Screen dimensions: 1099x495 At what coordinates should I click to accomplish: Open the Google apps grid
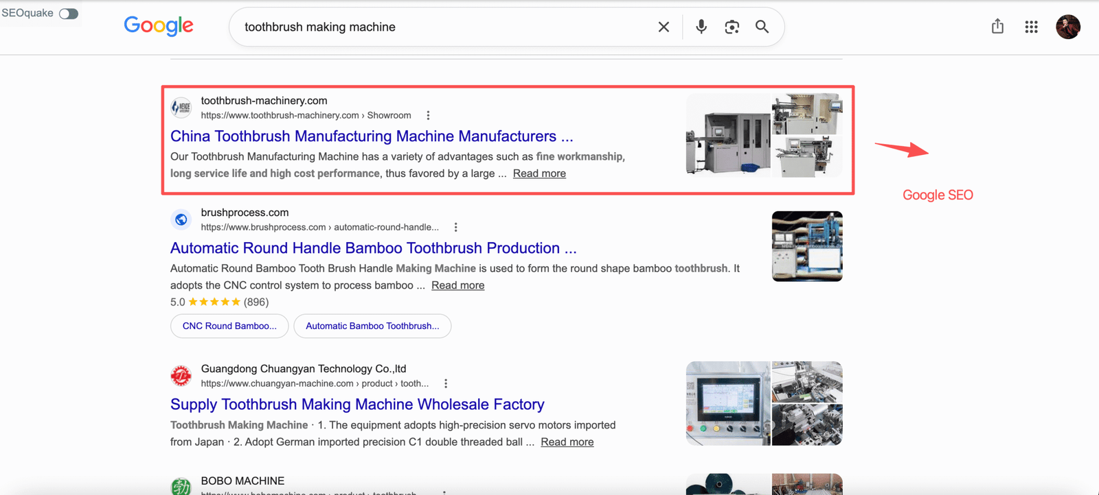[x=1031, y=27]
